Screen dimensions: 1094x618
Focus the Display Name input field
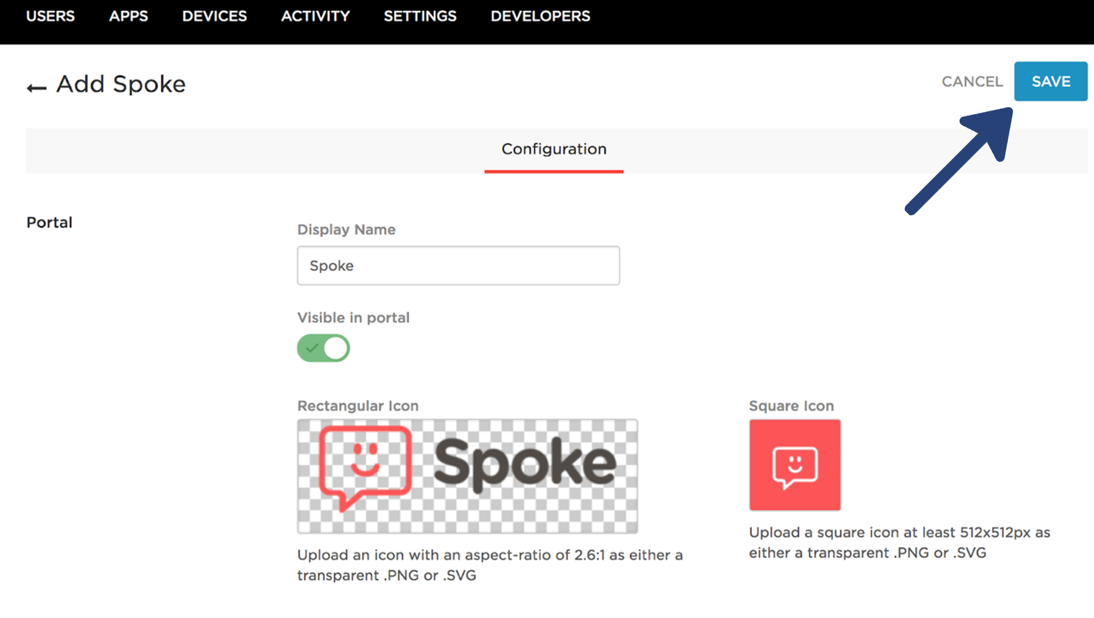[x=458, y=265]
